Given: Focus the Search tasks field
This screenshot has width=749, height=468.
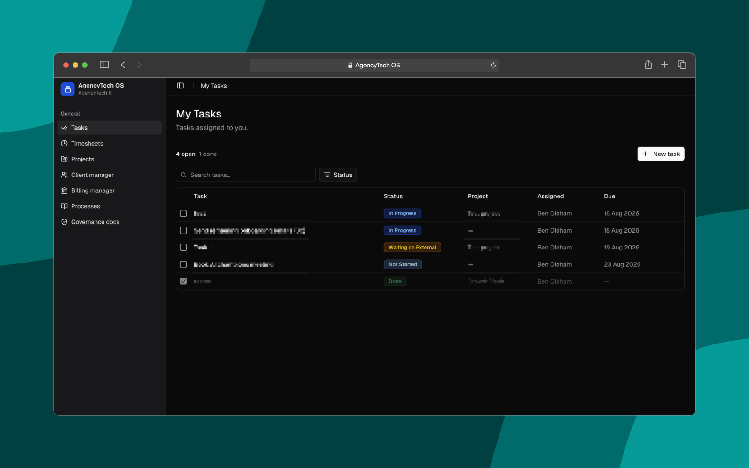Looking at the screenshot, I should pyautogui.click(x=246, y=175).
